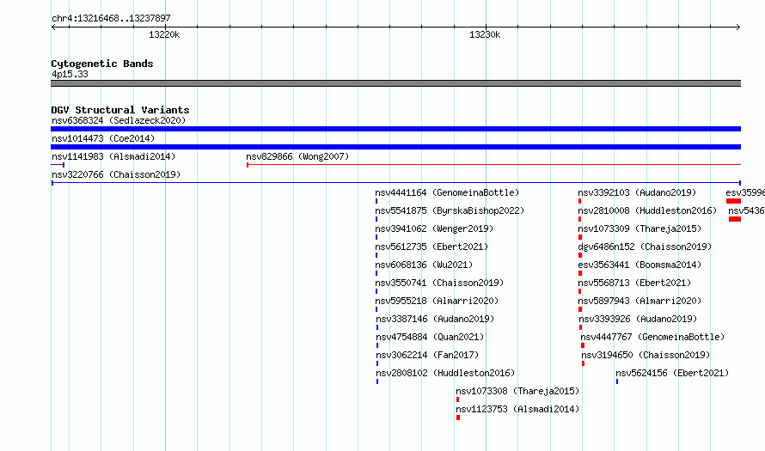Open nsv6068136 (Wu2021) variant
The image size is (765, 451).
(x=424, y=265)
